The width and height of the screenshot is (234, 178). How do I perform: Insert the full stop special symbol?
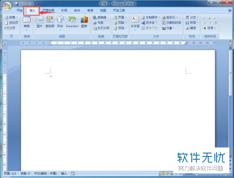[x=210, y=18]
